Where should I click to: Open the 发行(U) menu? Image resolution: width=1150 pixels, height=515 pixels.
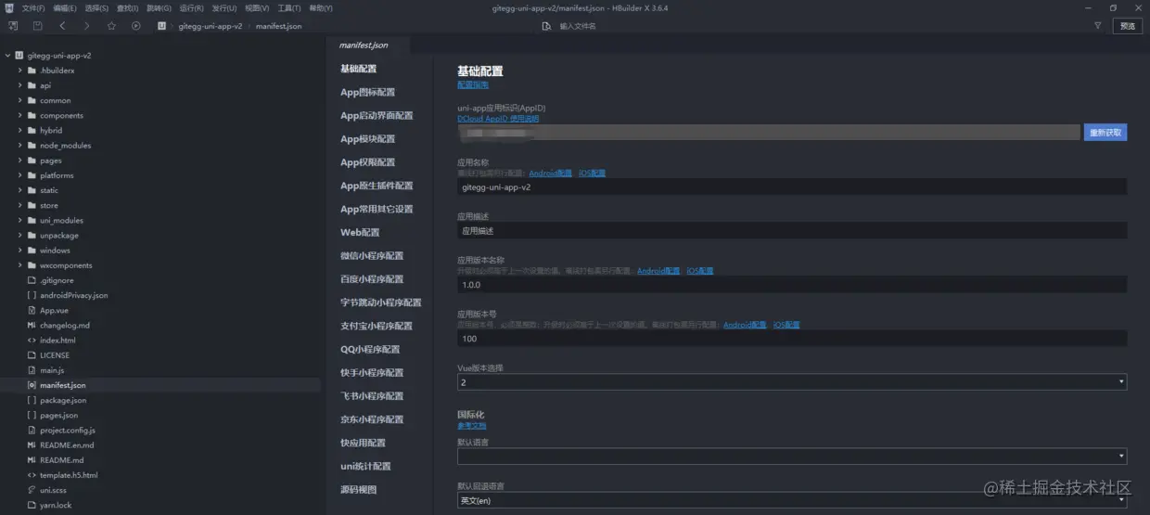pyautogui.click(x=224, y=7)
